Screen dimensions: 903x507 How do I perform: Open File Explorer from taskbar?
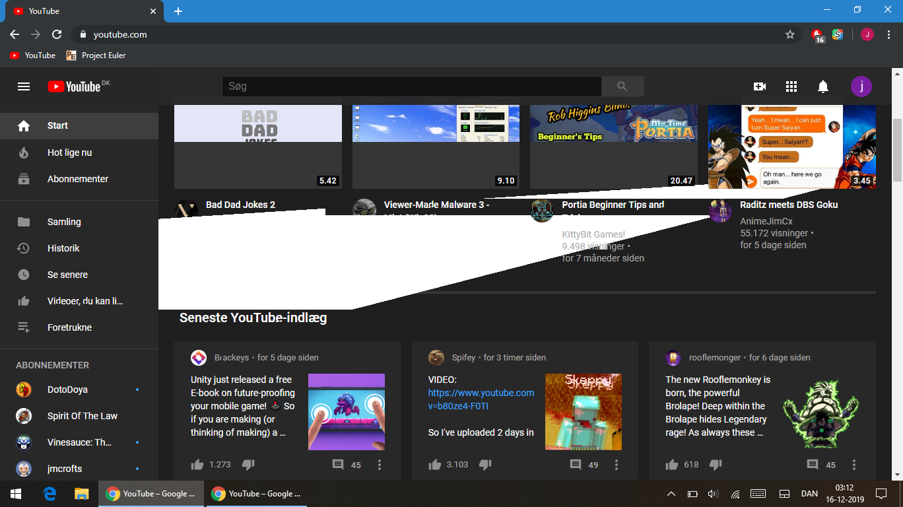81,494
